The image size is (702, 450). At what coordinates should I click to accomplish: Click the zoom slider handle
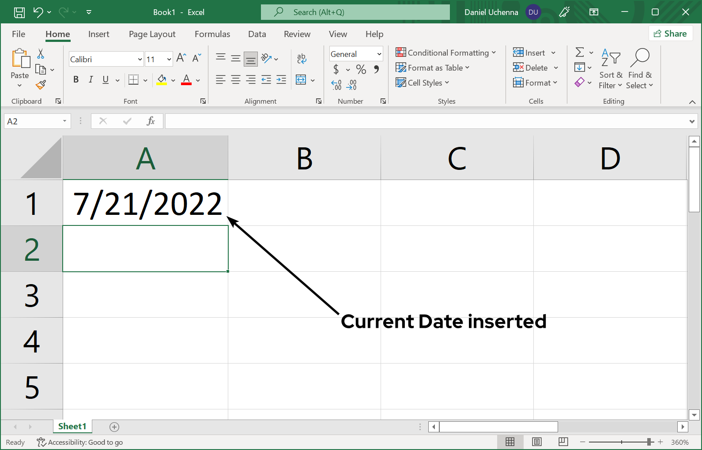point(649,442)
